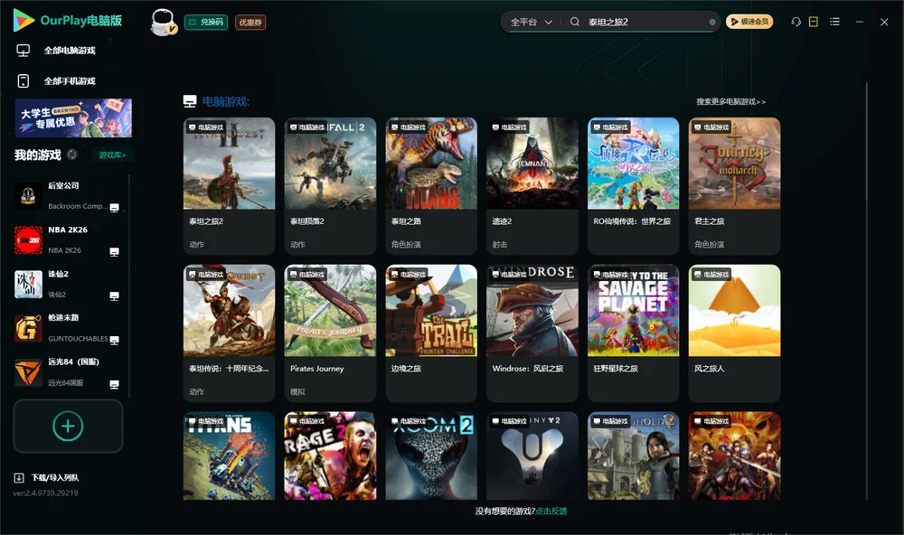Image resolution: width=904 pixels, height=535 pixels.
Task: Click the 兑换码 redeem code button
Action: (206, 22)
